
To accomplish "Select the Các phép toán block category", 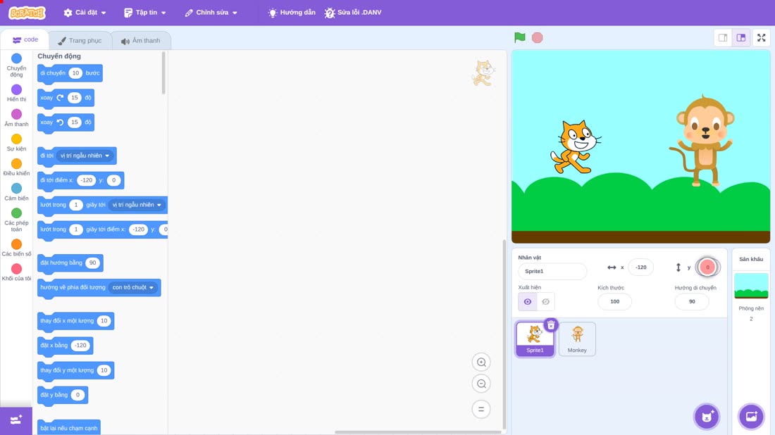I will [16, 220].
